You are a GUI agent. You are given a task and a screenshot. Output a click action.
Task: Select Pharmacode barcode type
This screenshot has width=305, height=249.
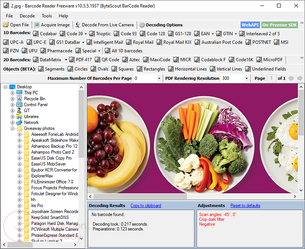[x=56, y=51]
